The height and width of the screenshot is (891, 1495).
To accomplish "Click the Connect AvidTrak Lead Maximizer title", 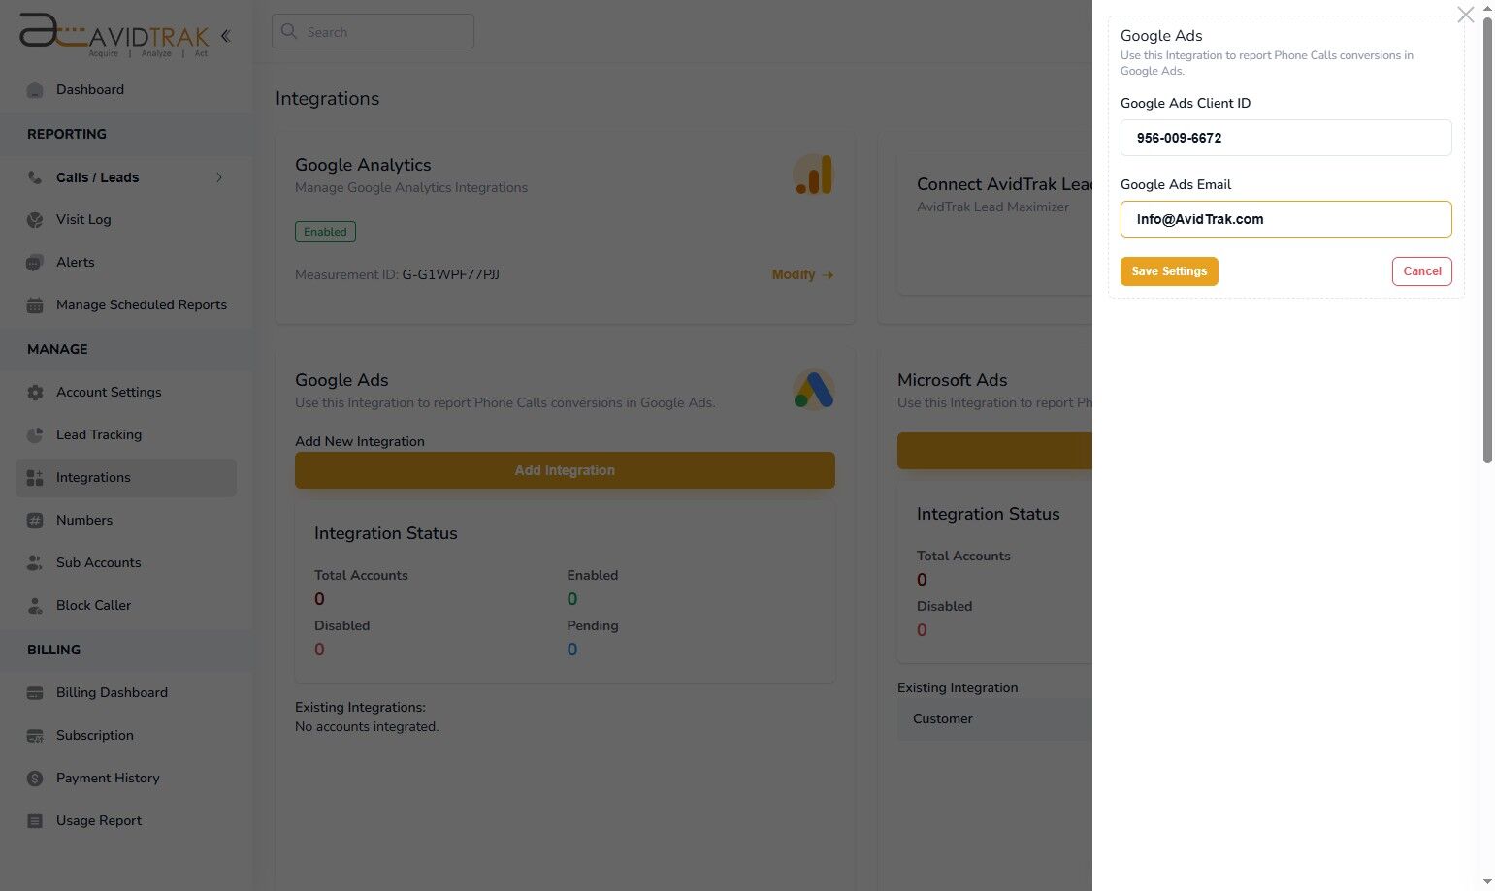I will pos(1004,184).
